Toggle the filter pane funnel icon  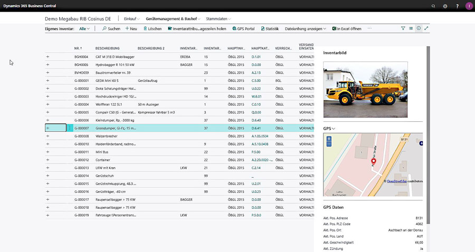(403, 28)
